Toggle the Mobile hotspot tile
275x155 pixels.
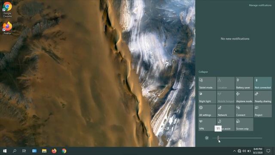pos(226,97)
